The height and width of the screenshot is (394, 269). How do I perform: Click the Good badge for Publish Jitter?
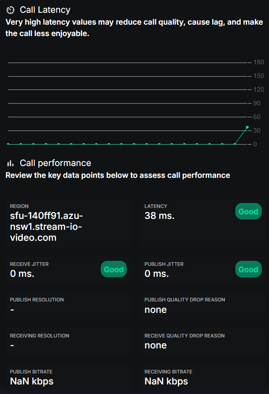coord(248,269)
